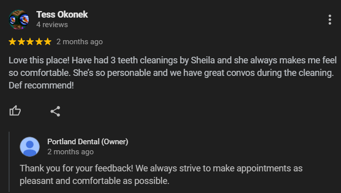341x193 pixels.
Task: Select the fourth rating star
Action: click(x=39, y=42)
